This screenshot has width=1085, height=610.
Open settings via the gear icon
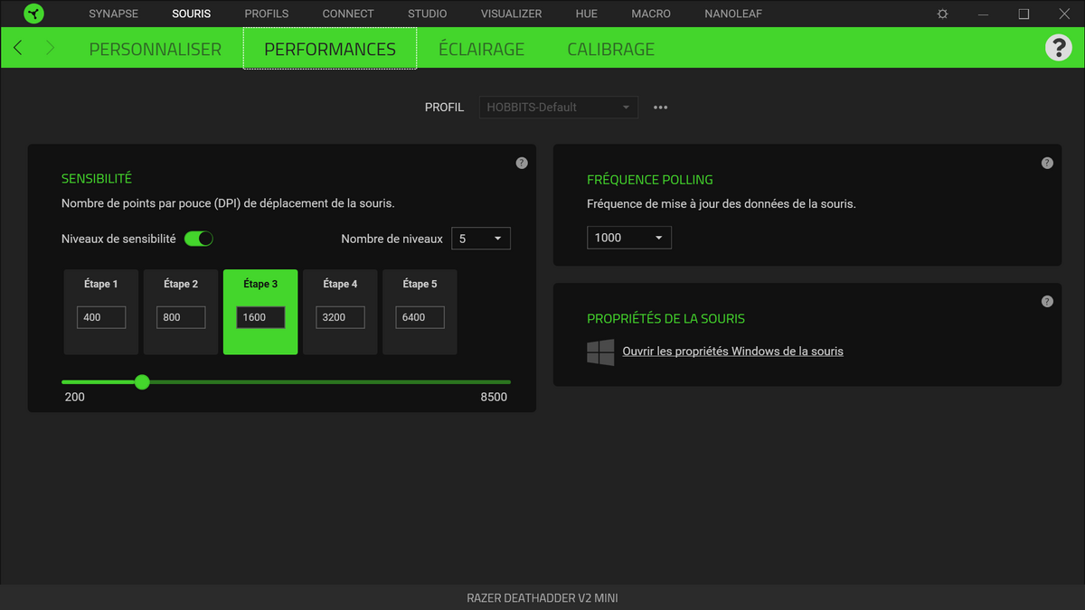(943, 14)
